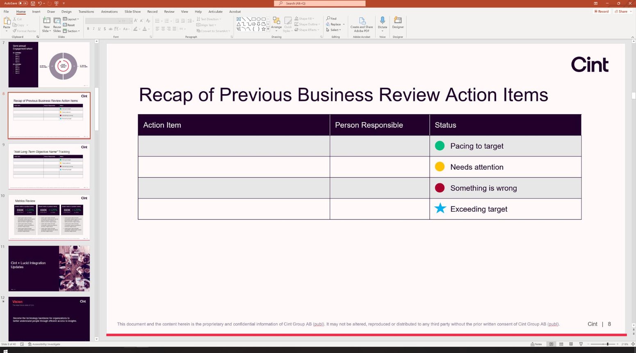Viewport: 636px width, 353px height.
Task: Toggle the Notes pane
Action: (x=536, y=344)
